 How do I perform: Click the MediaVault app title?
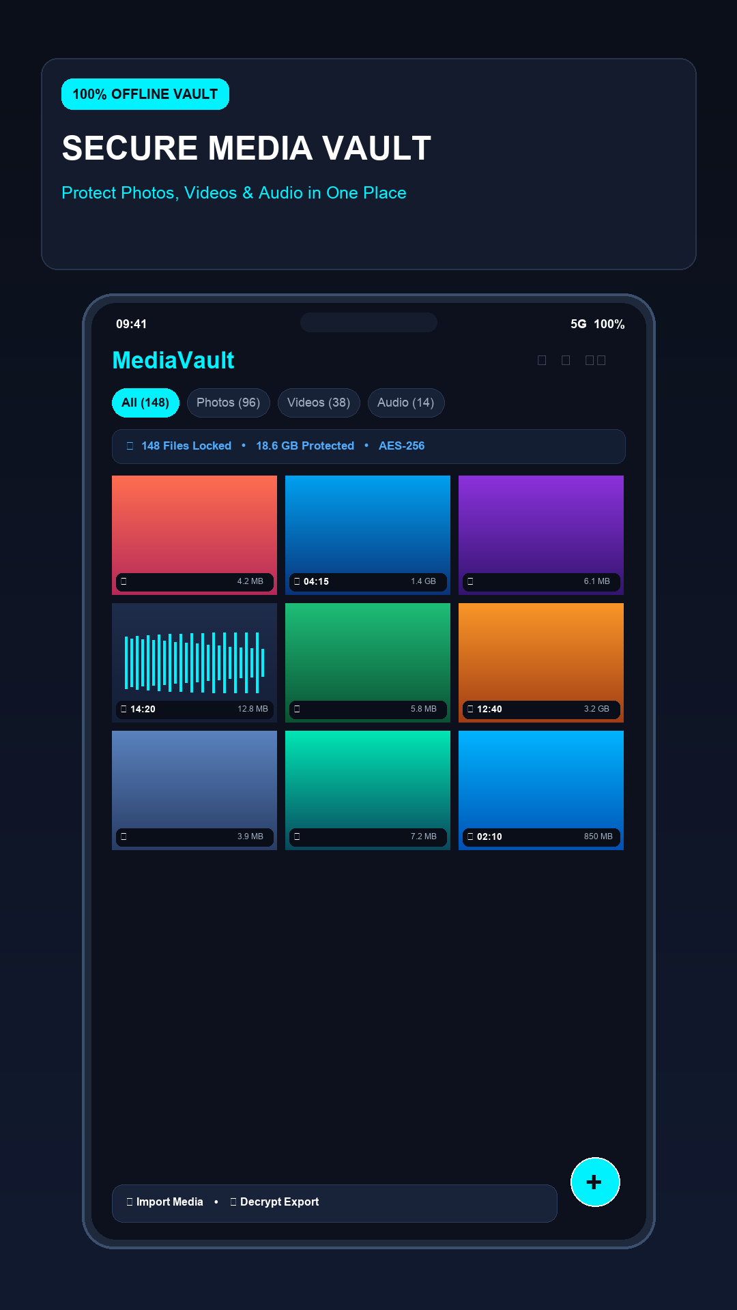pyautogui.click(x=173, y=360)
